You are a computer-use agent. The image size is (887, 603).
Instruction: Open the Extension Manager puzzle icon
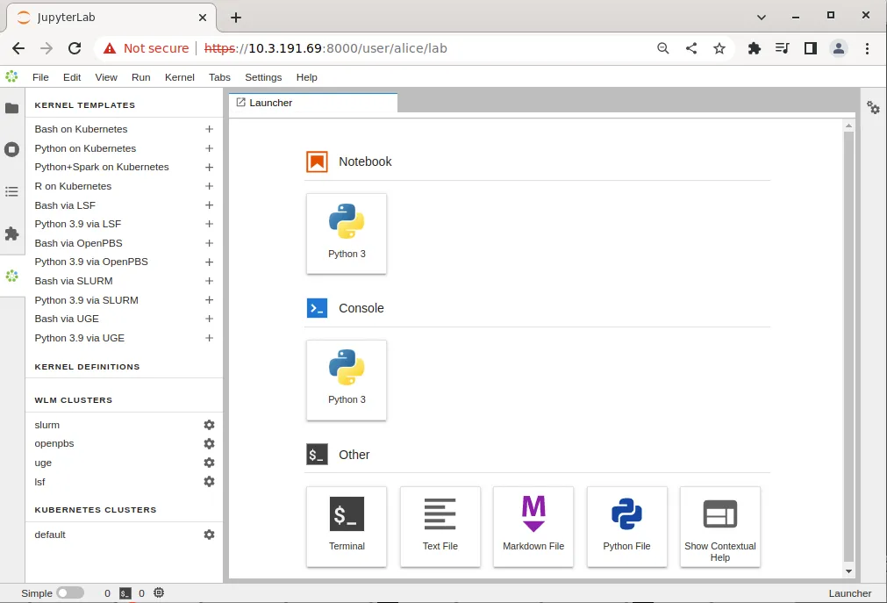tap(12, 233)
